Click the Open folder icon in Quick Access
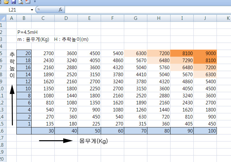231x162 pixels. [x=6, y=2]
